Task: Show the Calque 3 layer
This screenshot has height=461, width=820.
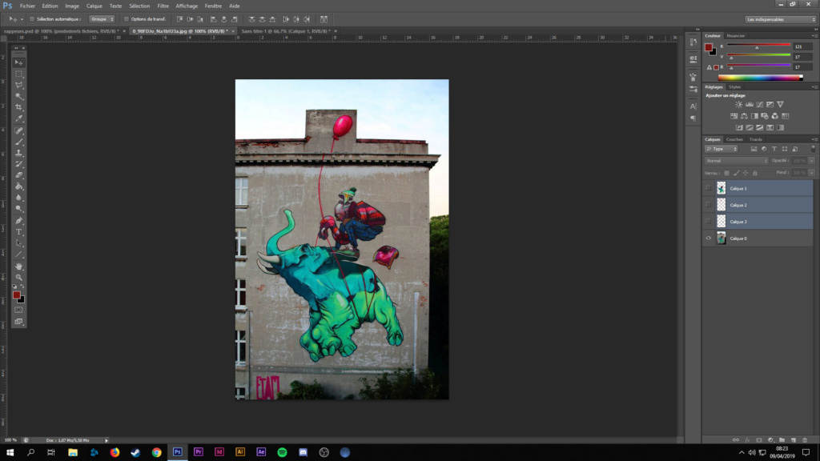Action: tap(709, 222)
